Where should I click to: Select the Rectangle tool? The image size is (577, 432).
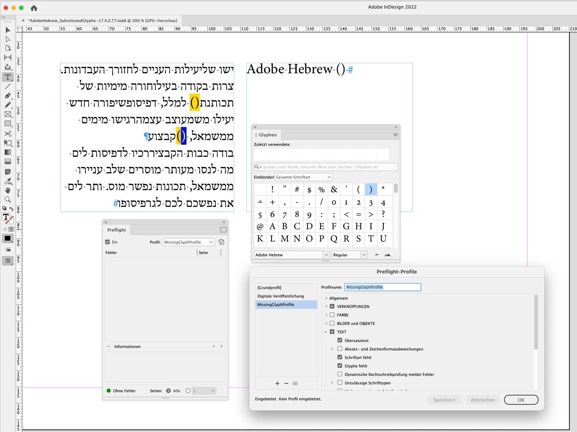pyautogui.click(x=8, y=124)
